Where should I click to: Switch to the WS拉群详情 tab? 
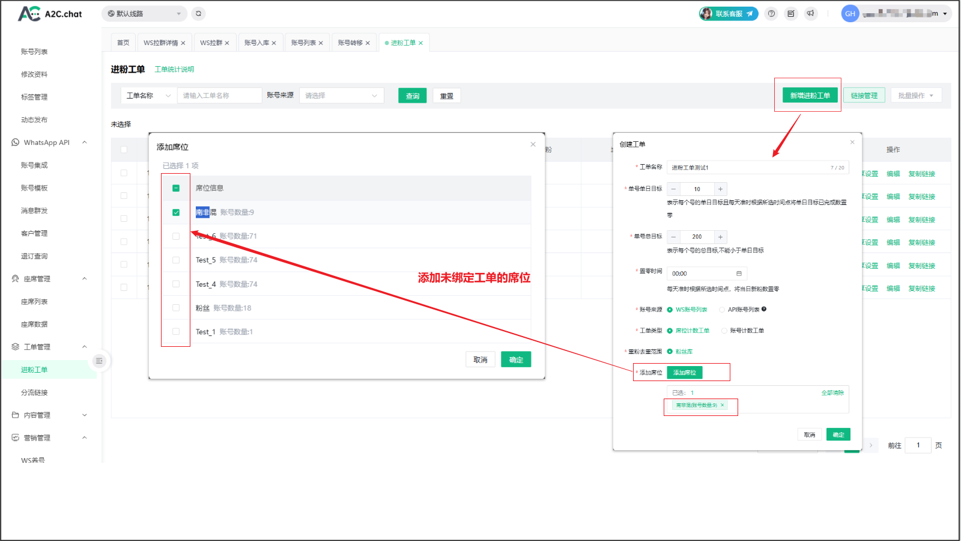(x=160, y=43)
